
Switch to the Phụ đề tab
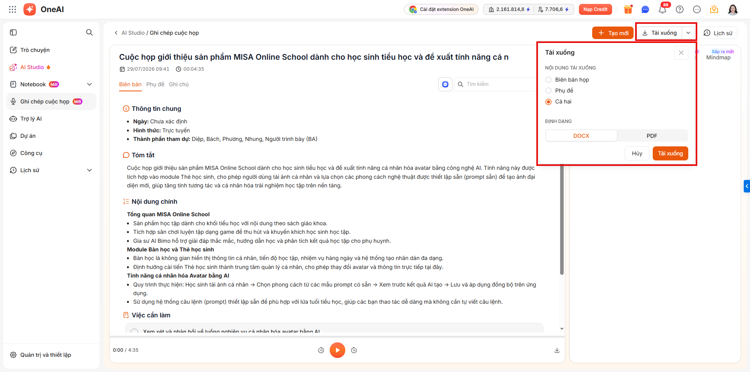[x=155, y=84]
